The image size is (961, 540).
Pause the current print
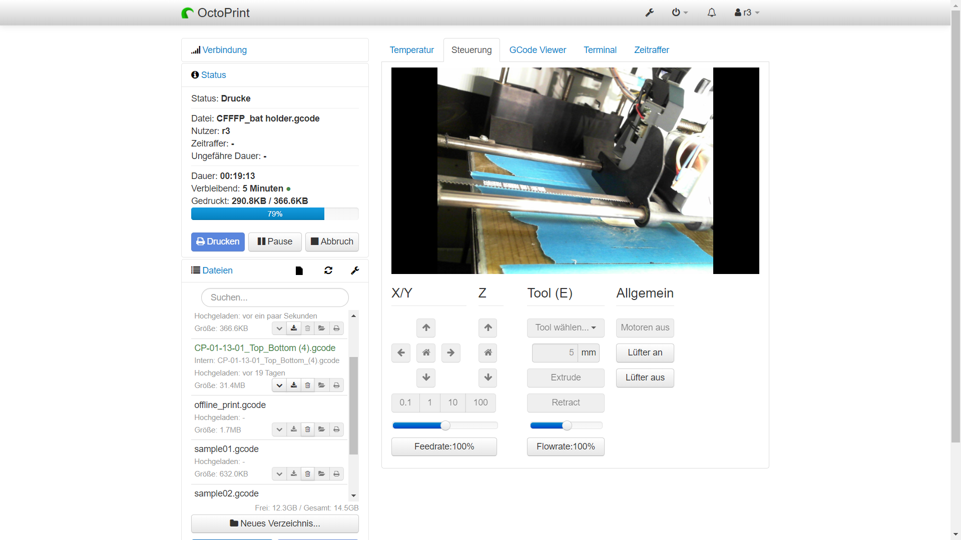point(274,241)
